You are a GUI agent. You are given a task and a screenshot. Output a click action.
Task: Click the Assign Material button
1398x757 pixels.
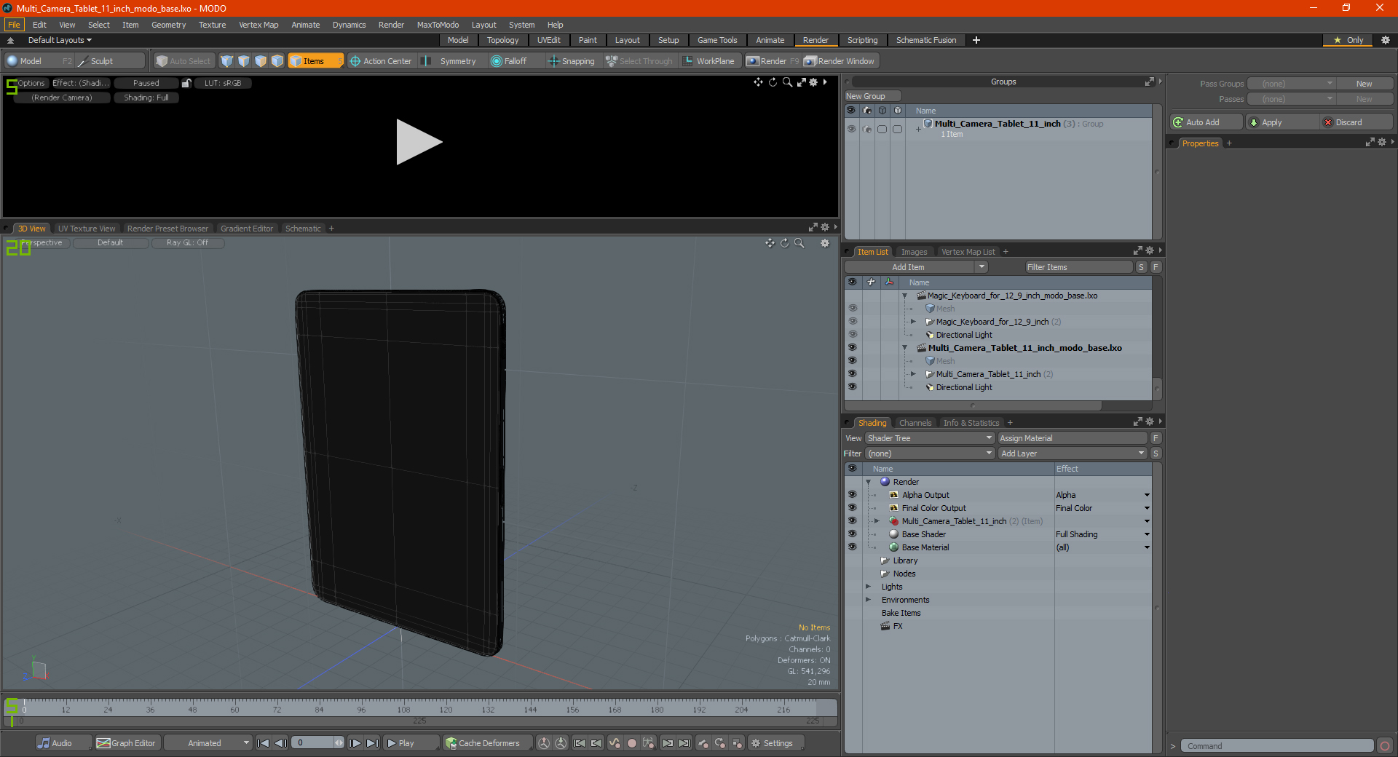pyautogui.click(x=1073, y=438)
